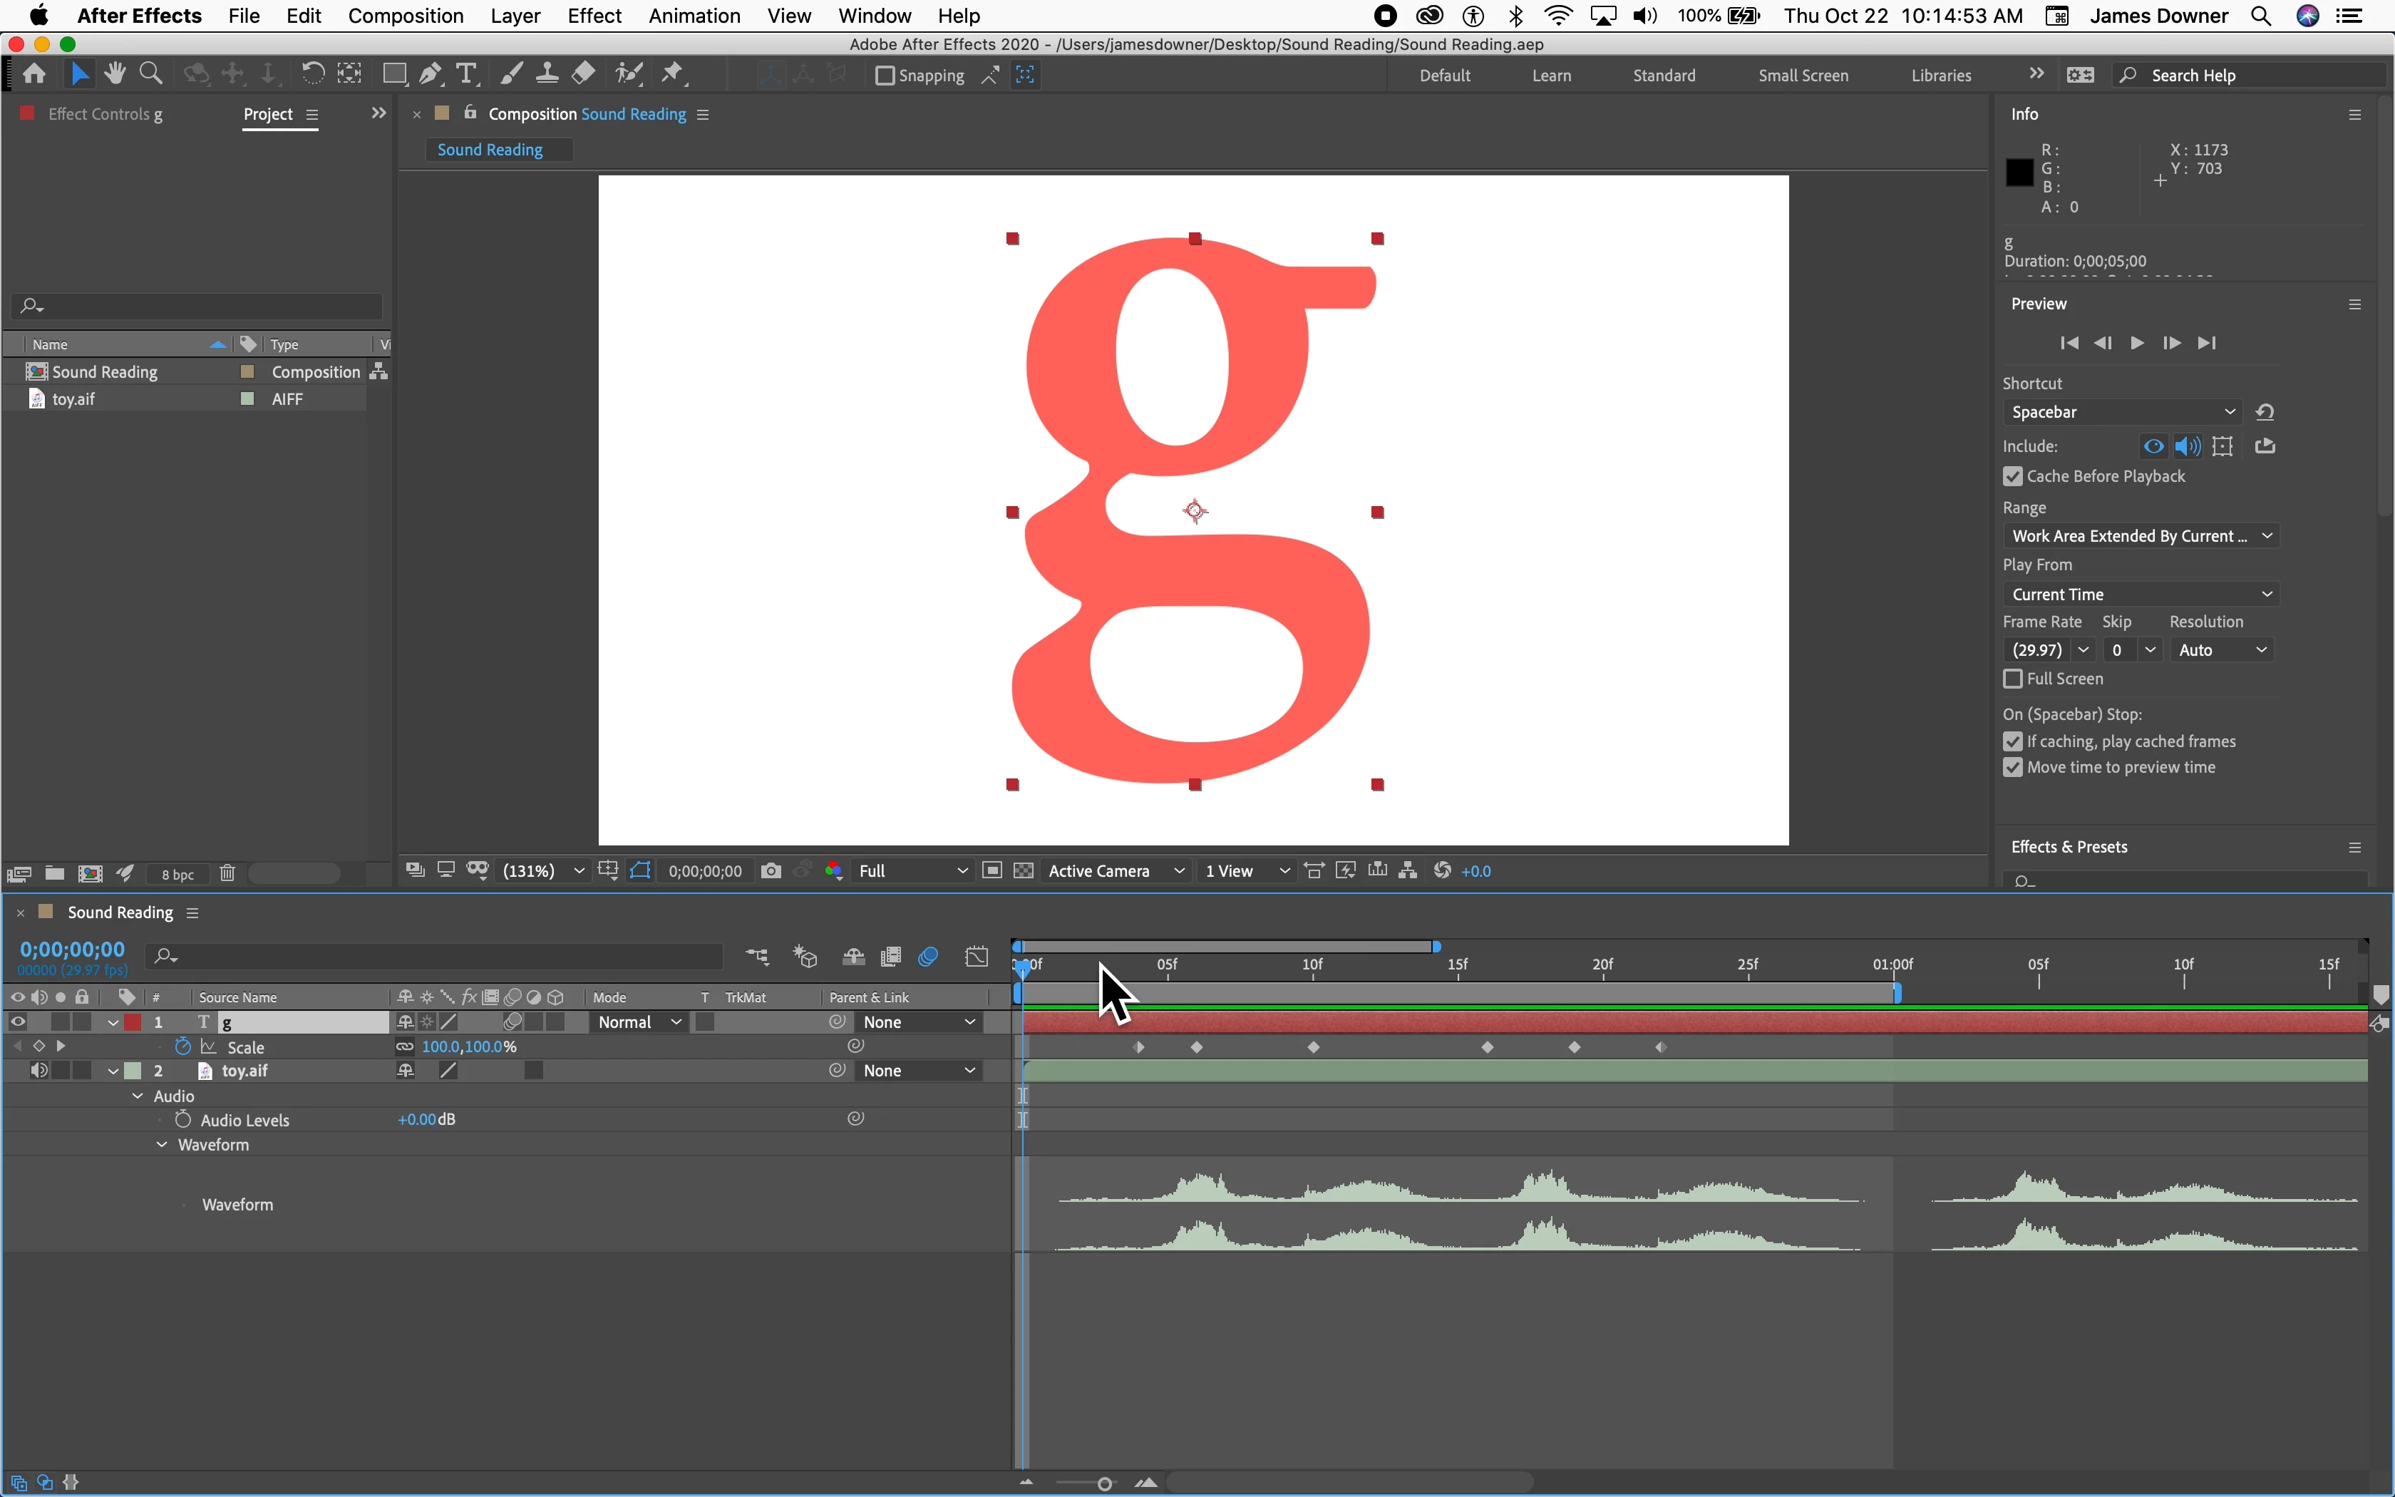Open the Normal blending mode dropdown
2395x1497 pixels.
tap(639, 1022)
